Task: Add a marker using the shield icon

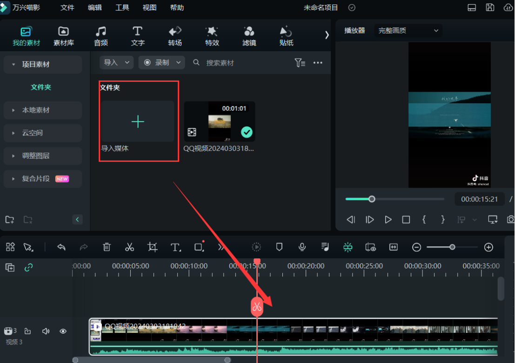Action: click(x=279, y=247)
